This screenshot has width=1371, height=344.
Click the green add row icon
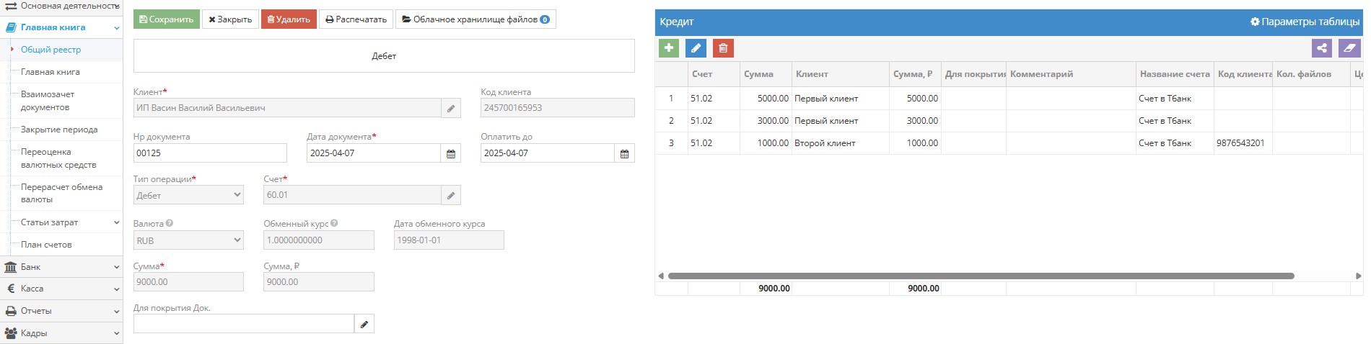coord(669,48)
